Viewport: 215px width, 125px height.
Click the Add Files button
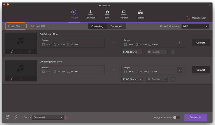pyautogui.click(x=14, y=26)
